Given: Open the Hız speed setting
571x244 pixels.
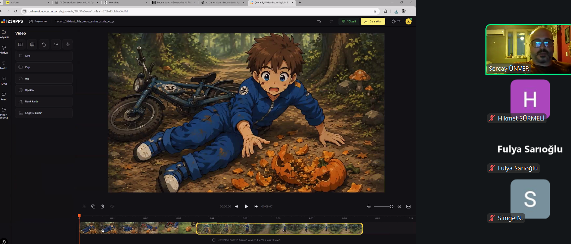Looking at the screenshot, I should [44, 79].
